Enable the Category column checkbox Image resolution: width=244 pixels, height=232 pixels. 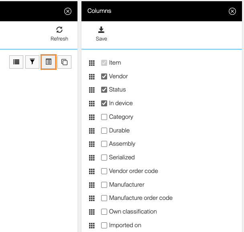(104, 117)
